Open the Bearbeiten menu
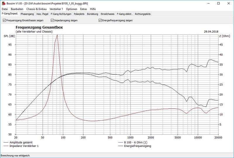The image size is (234, 158). click(x=17, y=9)
